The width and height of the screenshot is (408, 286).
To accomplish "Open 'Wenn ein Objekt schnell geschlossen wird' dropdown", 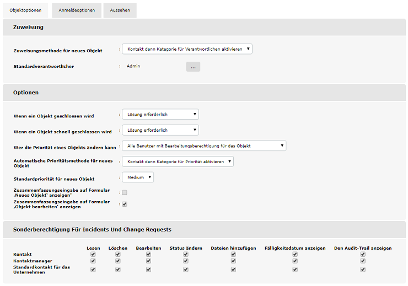I will [160, 130].
